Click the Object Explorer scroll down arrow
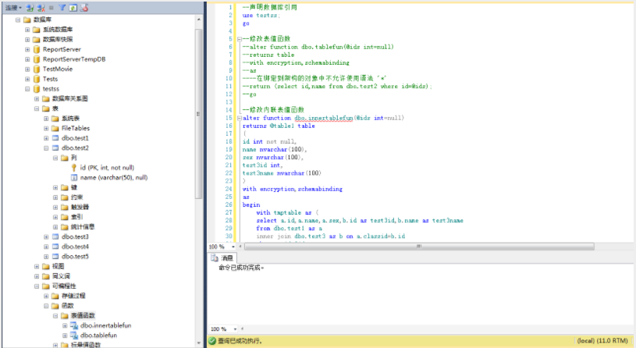Screen dimensions: 636x348 pos(198,343)
